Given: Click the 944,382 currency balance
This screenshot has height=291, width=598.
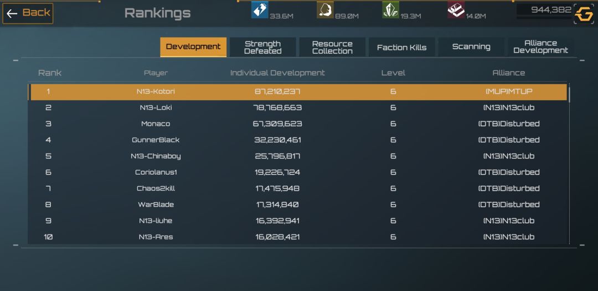Looking at the screenshot, I should click(551, 10).
